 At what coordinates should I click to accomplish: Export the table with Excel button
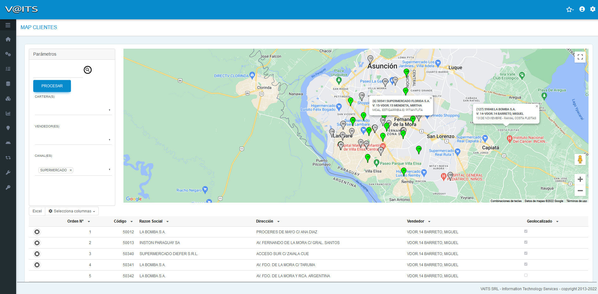37,211
